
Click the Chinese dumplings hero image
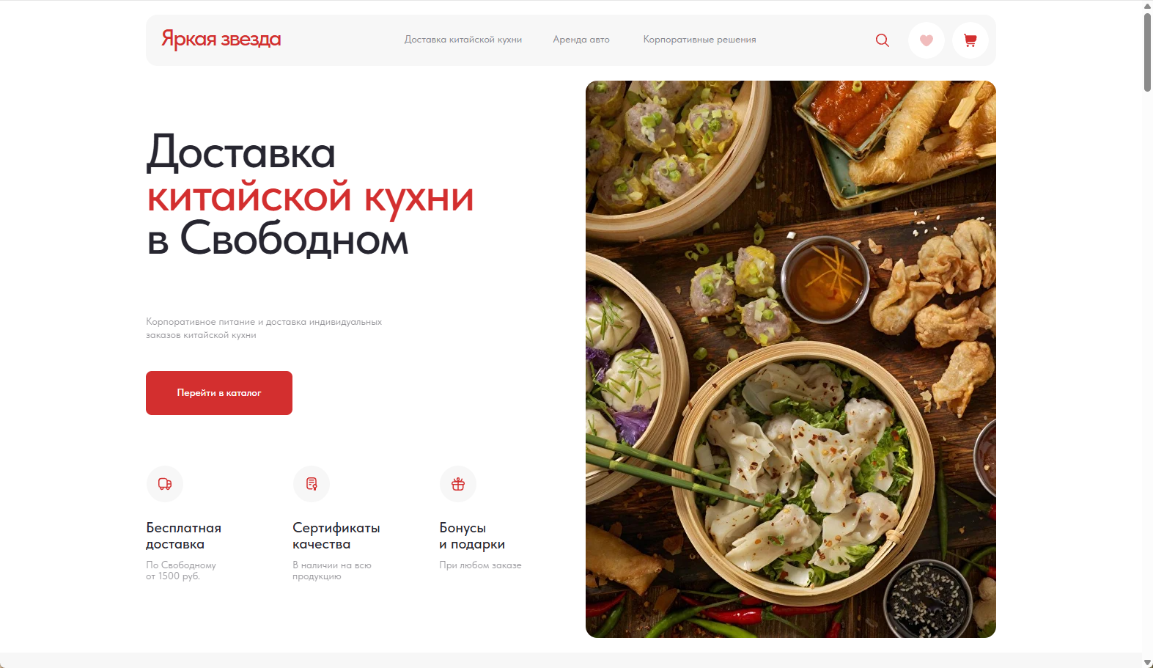(x=791, y=359)
